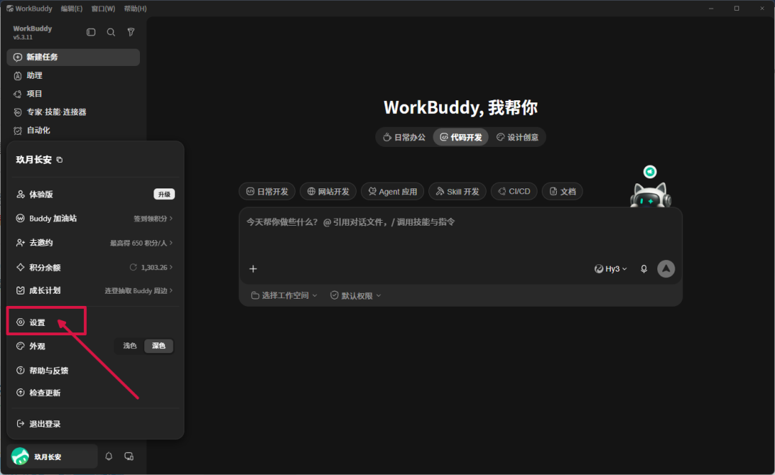Viewport: 775px width, 475px height.
Task: Open the 帮助(H) menu
Action: click(135, 9)
